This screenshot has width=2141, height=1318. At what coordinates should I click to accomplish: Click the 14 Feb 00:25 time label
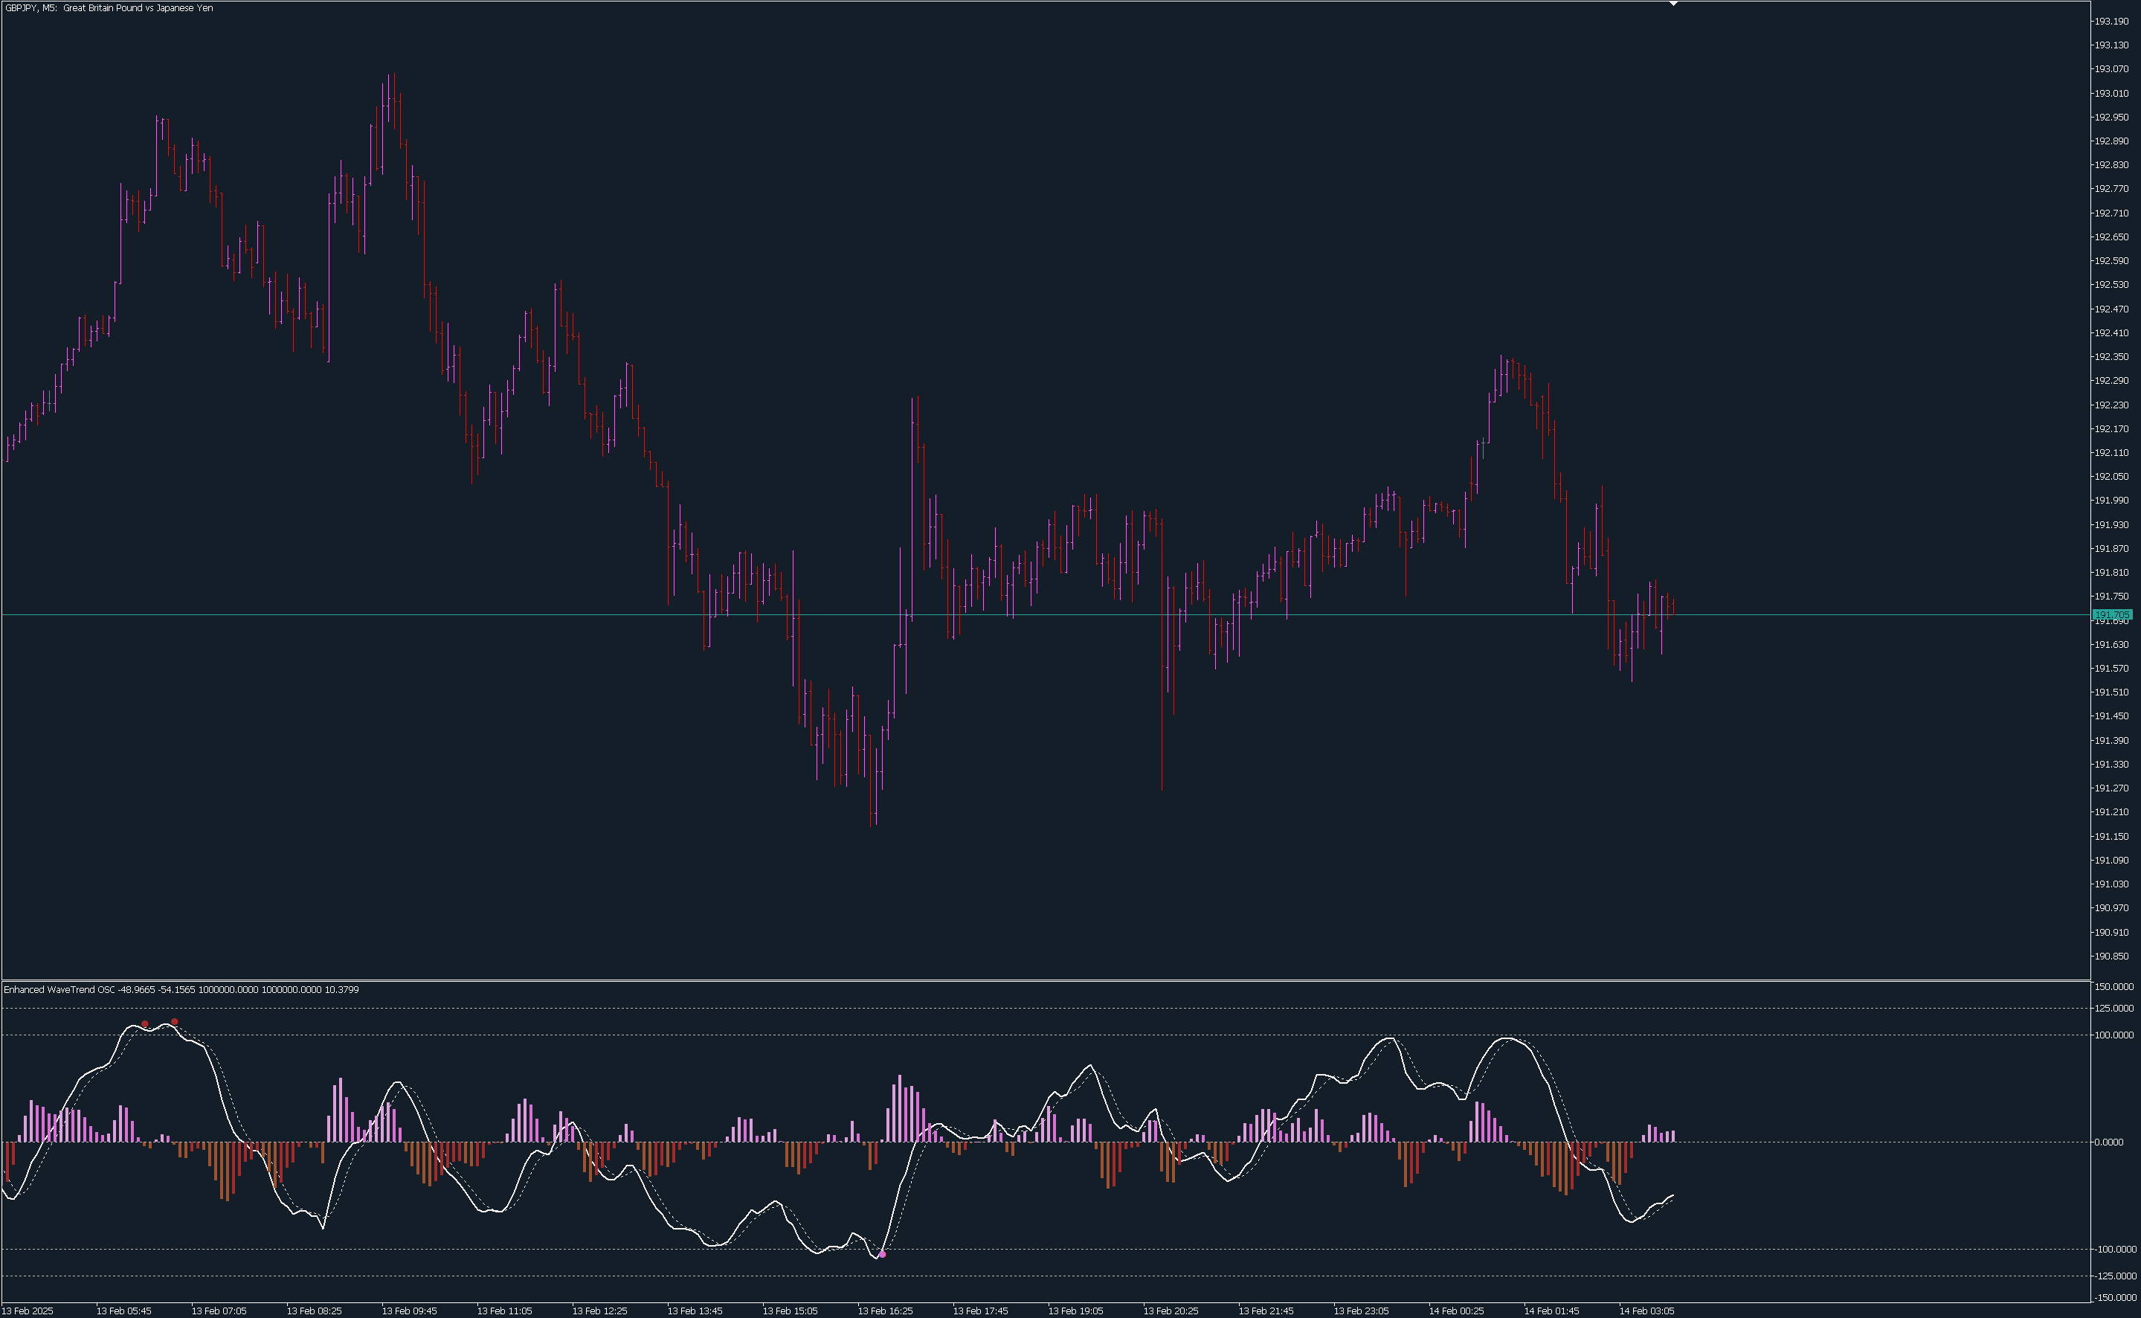pyautogui.click(x=1455, y=1311)
